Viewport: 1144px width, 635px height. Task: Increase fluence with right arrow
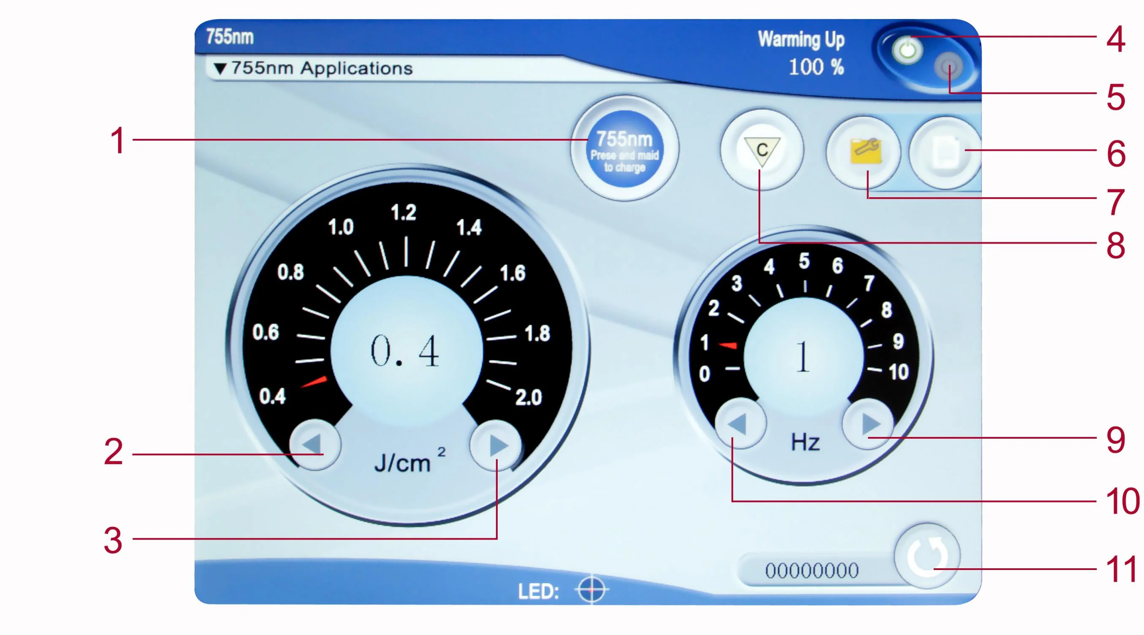click(x=496, y=445)
